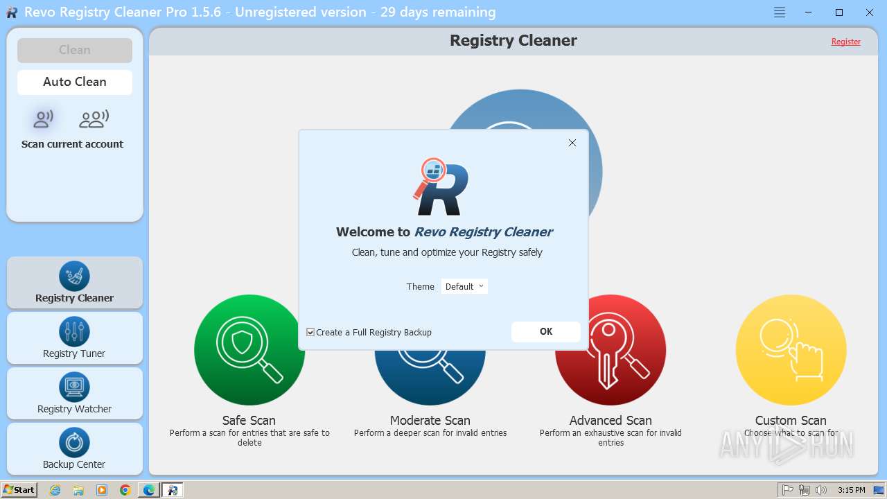Viewport: 887px width, 499px height.
Task: Click OK in the welcome dialog
Action: tap(546, 331)
